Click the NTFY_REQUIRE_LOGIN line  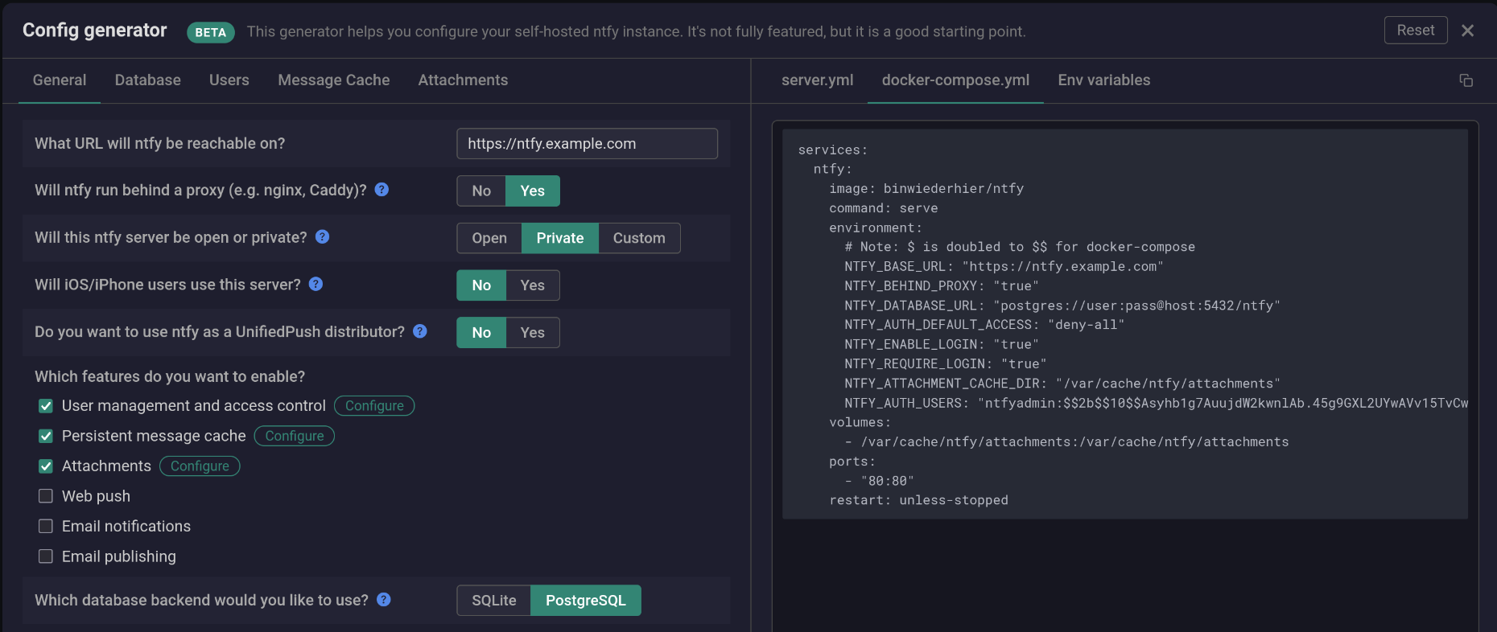(946, 364)
